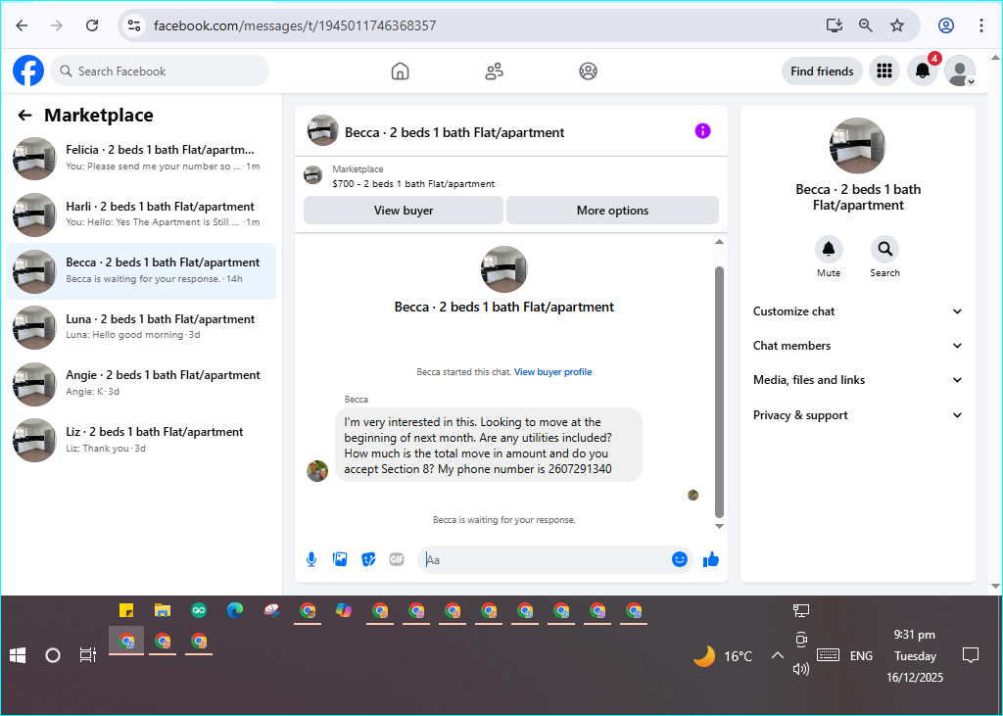Choose a sticker icon
Screen dimensions: 1003x716
coord(368,560)
